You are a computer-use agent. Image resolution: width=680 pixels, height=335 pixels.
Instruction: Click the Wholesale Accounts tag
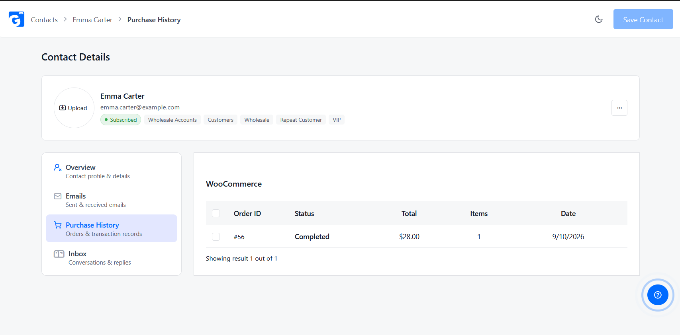pos(172,120)
